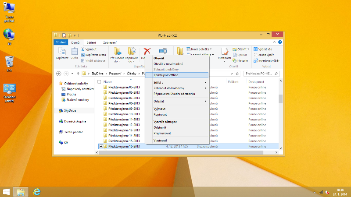
Task: Select Přejmenovat in the context menu
Action: click(162, 133)
